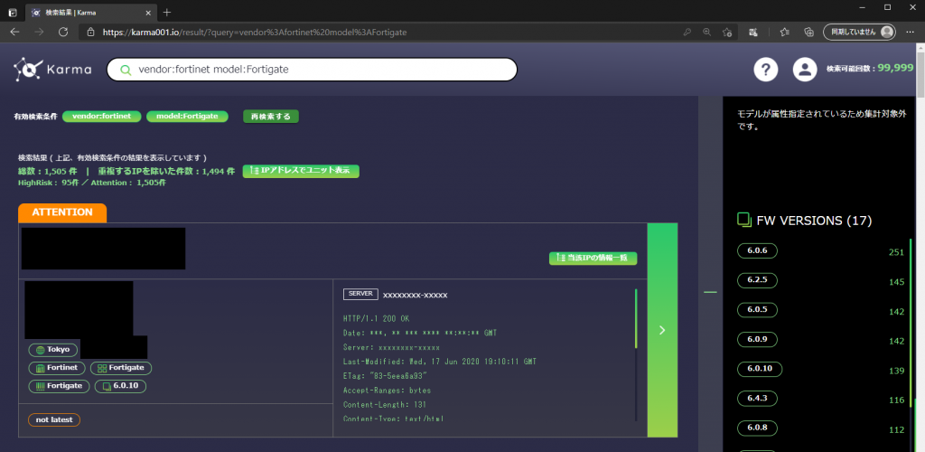
Task: Click the SERVER label badge
Action: point(360,294)
